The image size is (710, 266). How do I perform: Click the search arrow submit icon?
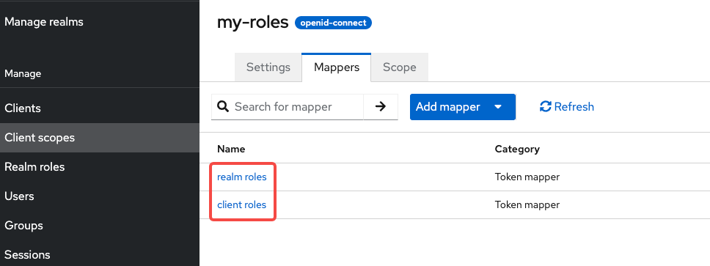(381, 107)
